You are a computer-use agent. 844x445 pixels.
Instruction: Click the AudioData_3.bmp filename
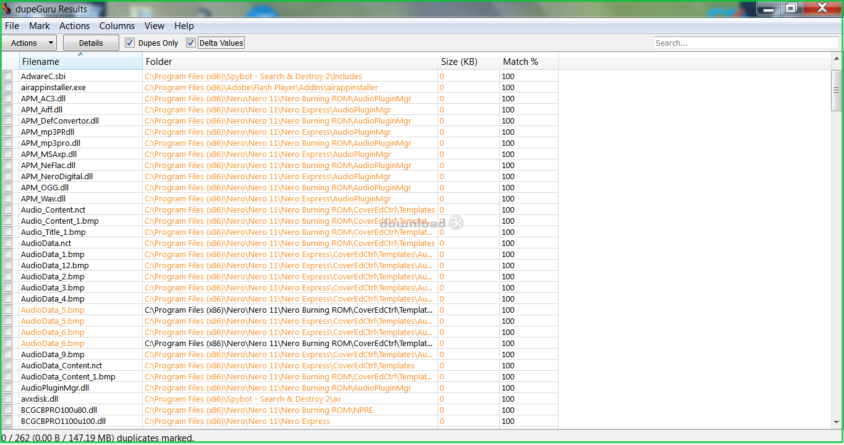tap(53, 287)
